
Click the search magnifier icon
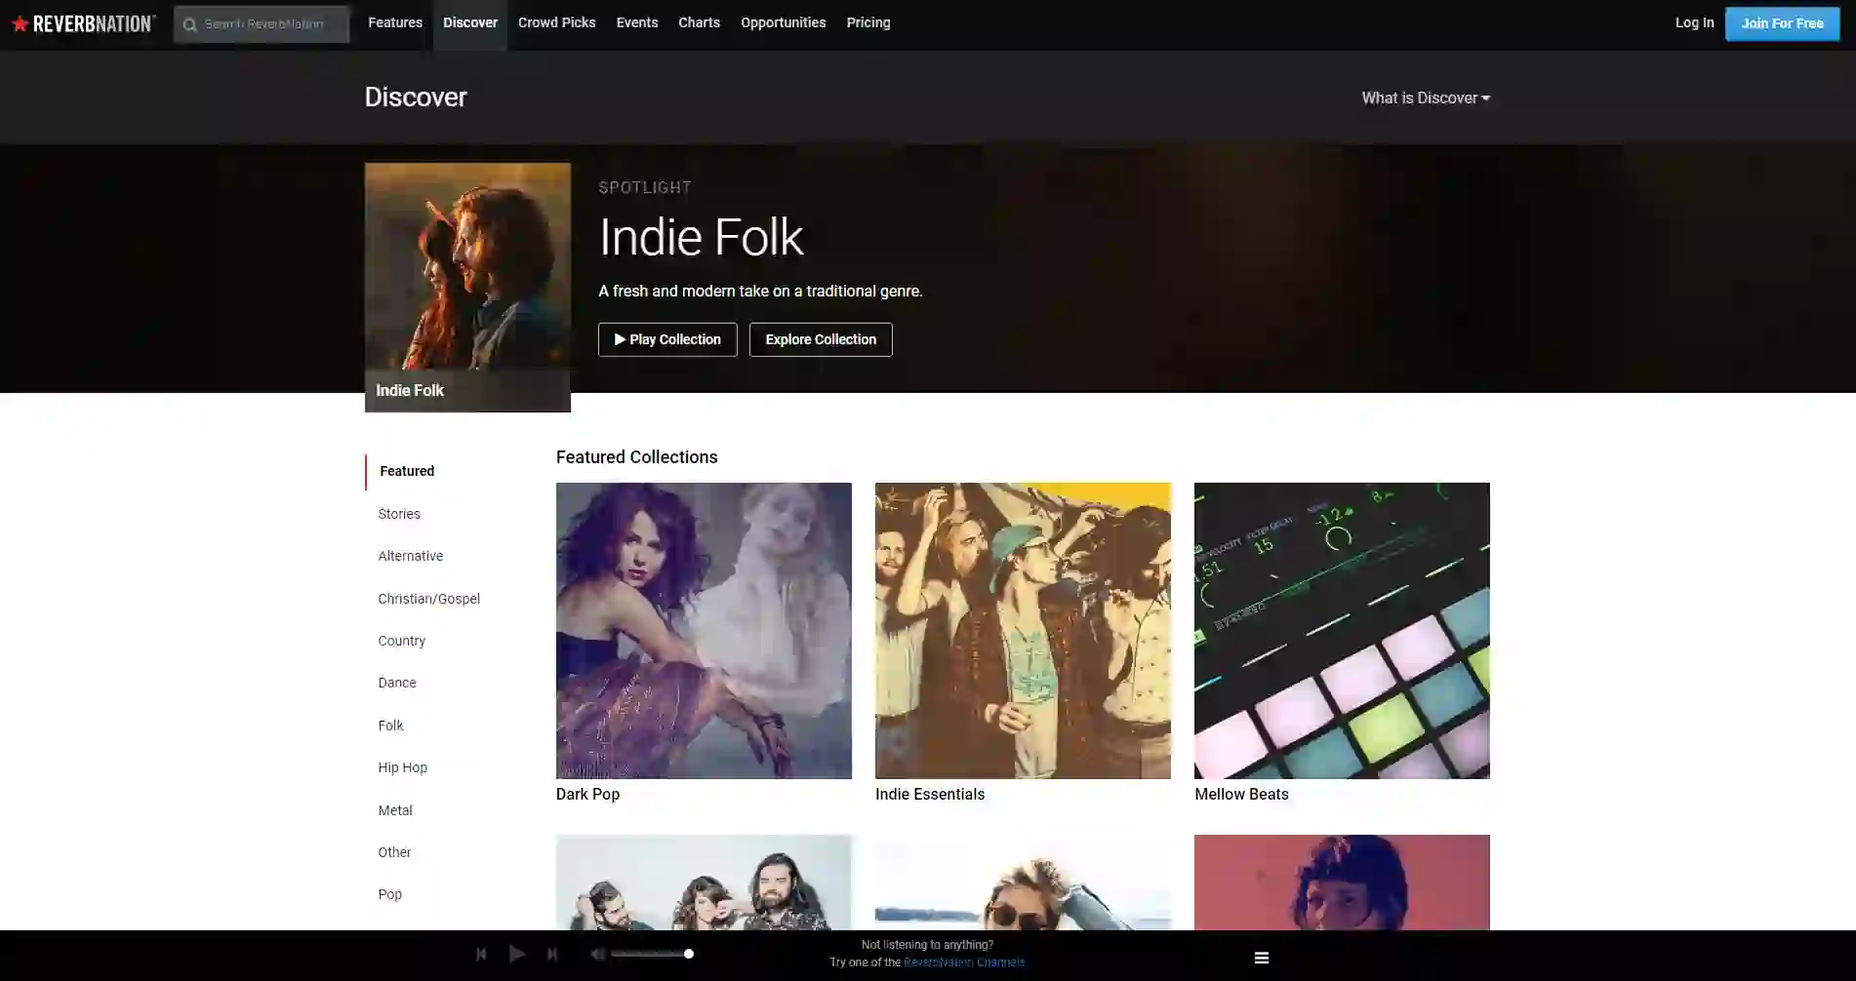(190, 24)
